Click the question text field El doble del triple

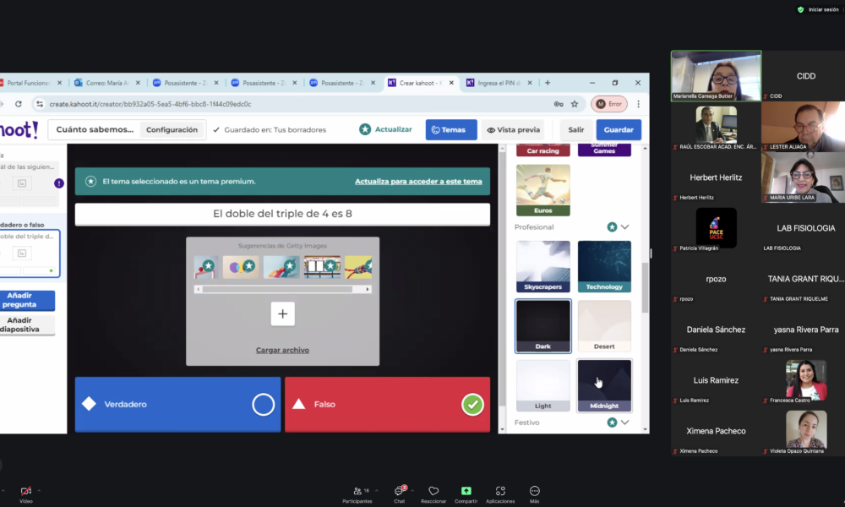(282, 214)
